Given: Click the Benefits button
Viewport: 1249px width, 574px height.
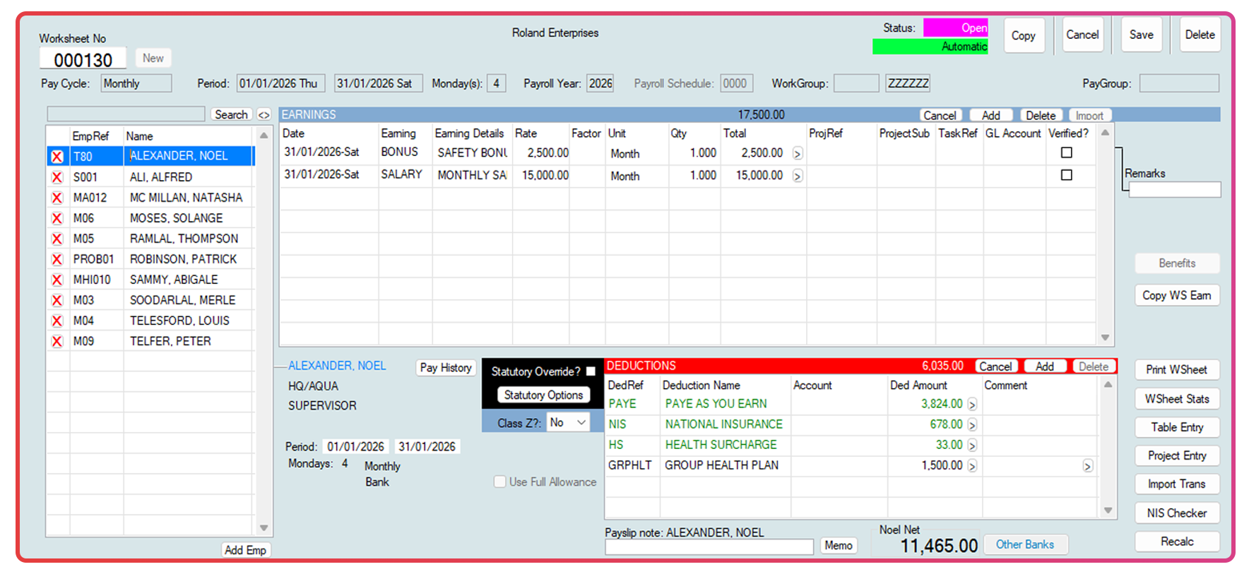Looking at the screenshot, I should pyautogui.click(x=1177, y=263).
